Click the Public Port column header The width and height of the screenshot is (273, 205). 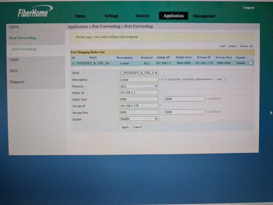(x=184, y=57)
